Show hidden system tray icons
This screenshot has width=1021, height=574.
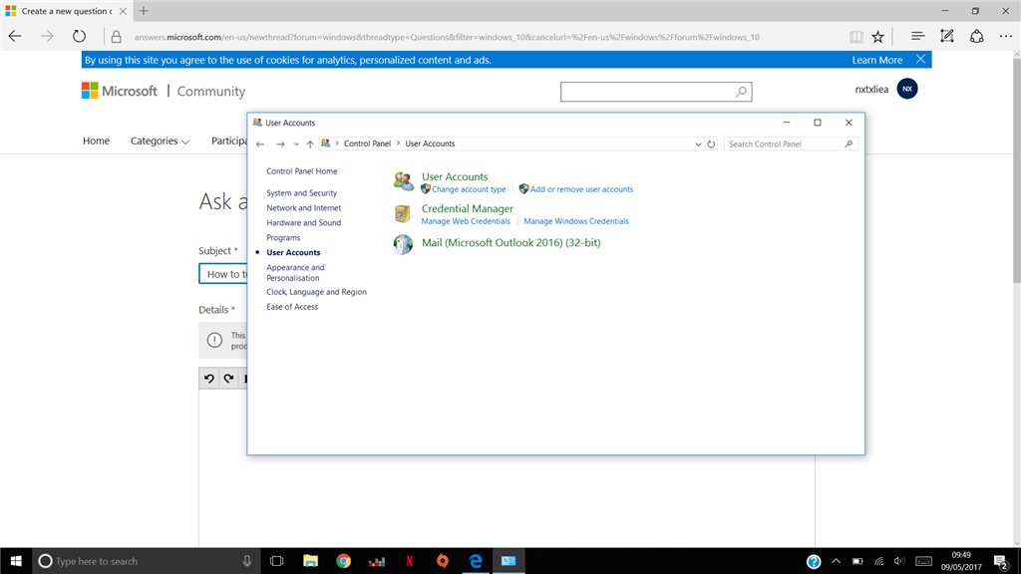tap(837, 561)
